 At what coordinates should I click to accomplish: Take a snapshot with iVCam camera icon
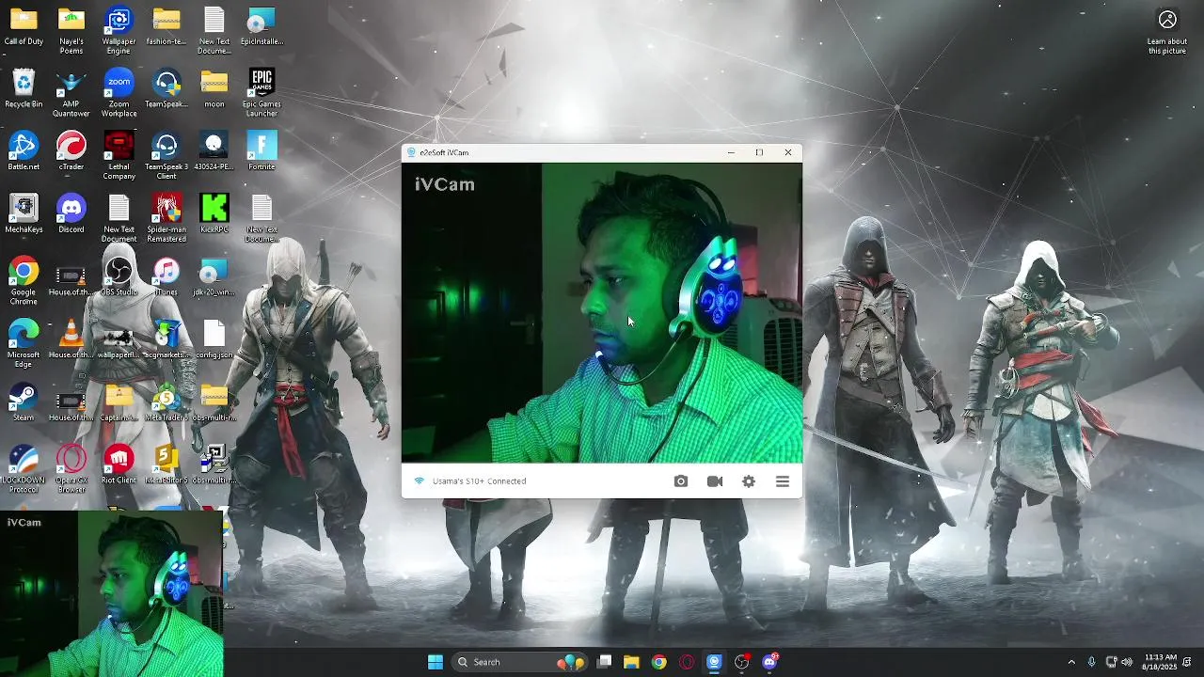pos(681,481)
